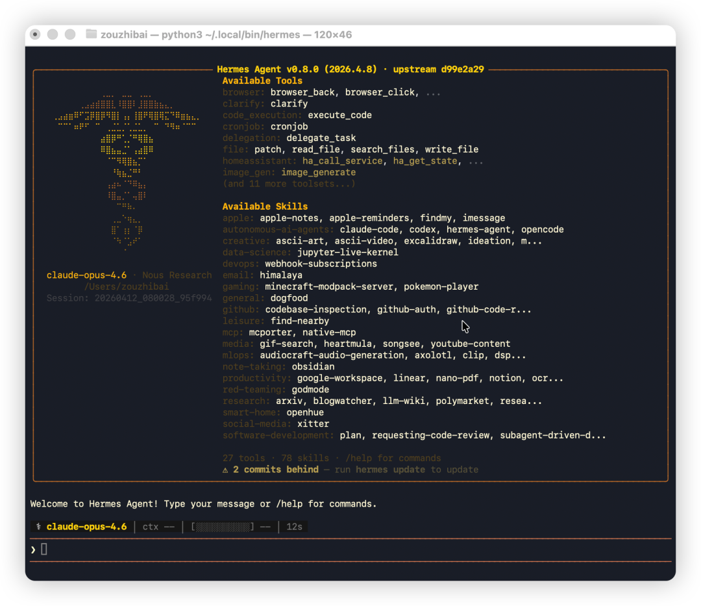This screenshot has height=606, width=701.
Task: Click 'claude-code' skill
Action: coord(369,229)
